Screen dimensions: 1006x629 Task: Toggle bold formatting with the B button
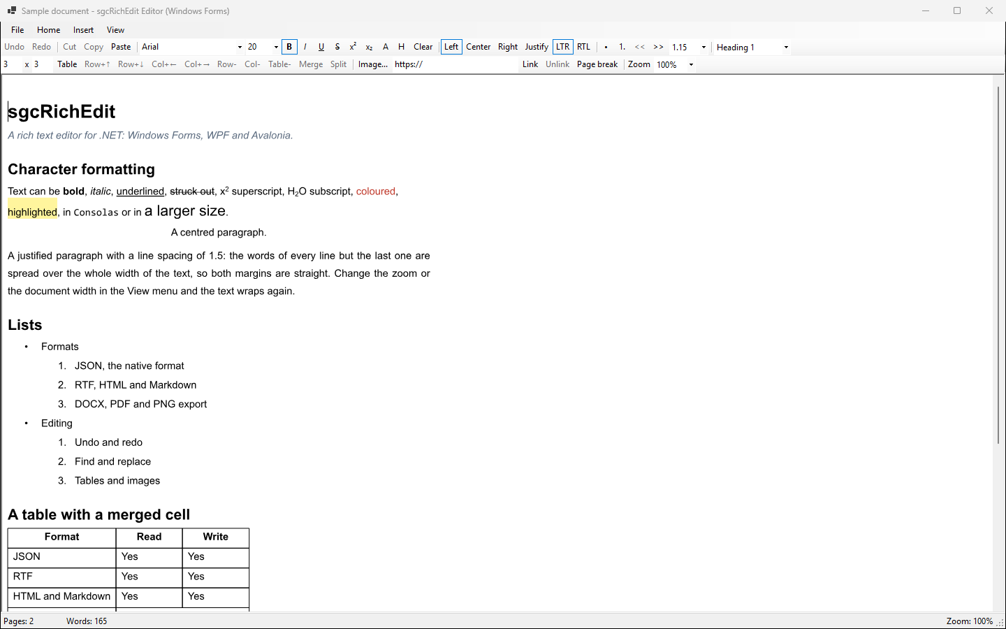[x=289, y=47]
